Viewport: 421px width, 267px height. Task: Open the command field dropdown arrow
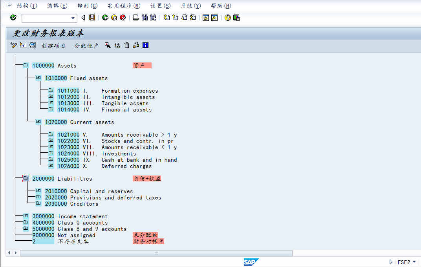point(73,18)
